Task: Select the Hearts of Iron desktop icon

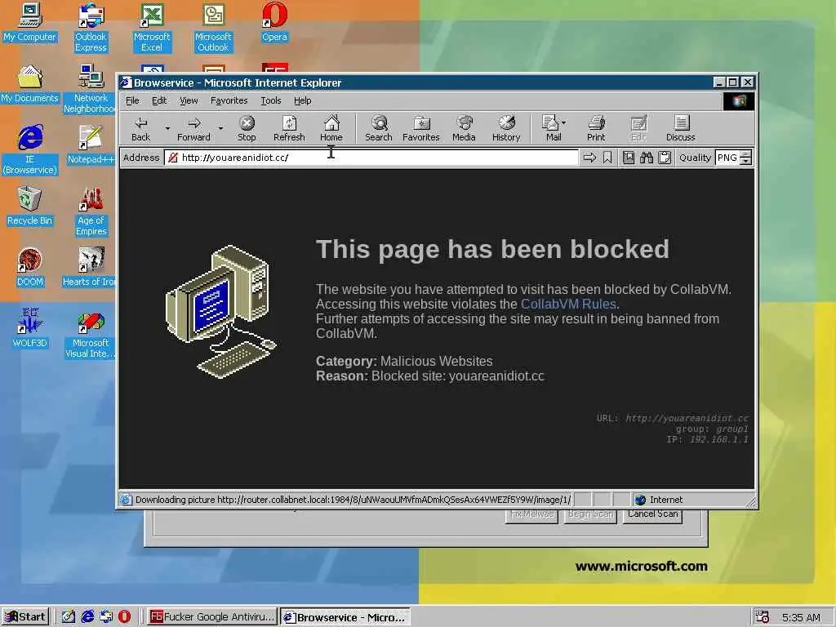Action: point(91,267)
